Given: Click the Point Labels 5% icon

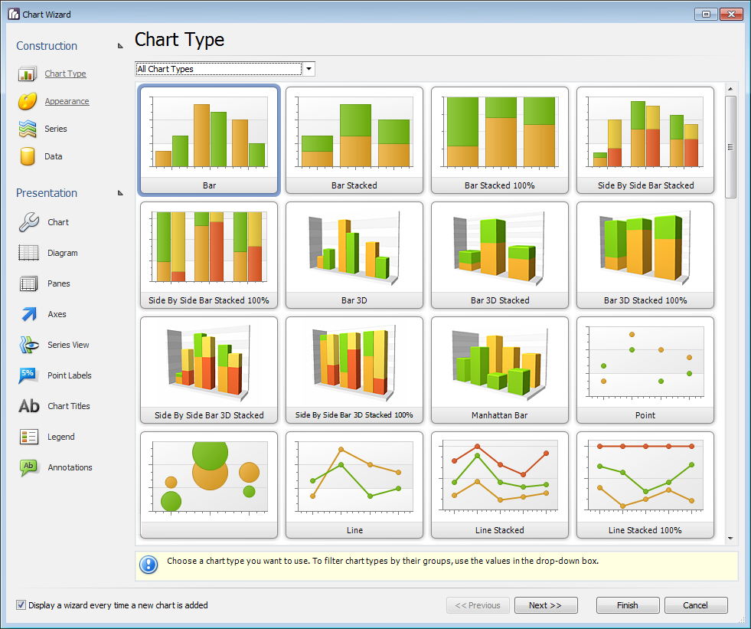Looking at the screenshot, I should pos(28,375).
